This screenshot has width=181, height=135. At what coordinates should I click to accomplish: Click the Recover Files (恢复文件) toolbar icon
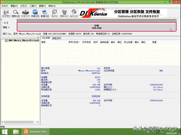pyautogui.click(x=25, y=13)
